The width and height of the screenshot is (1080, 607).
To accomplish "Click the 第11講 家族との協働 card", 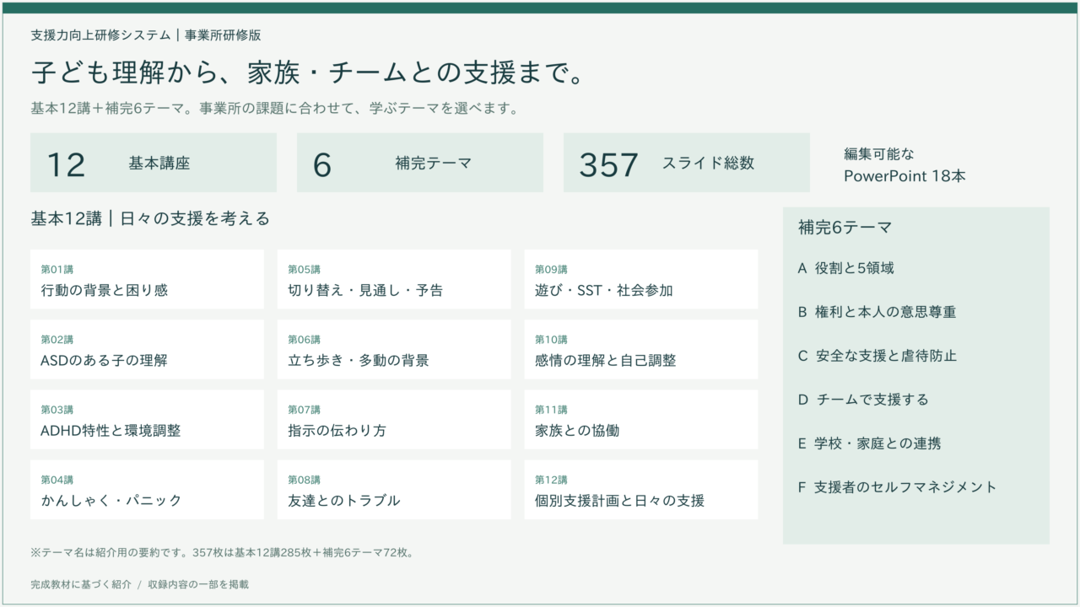I will tap(641, 420).
